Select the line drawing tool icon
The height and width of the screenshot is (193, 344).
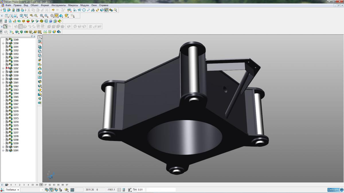click(79, 10)
